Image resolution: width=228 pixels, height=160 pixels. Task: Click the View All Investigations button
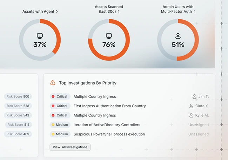70,147
